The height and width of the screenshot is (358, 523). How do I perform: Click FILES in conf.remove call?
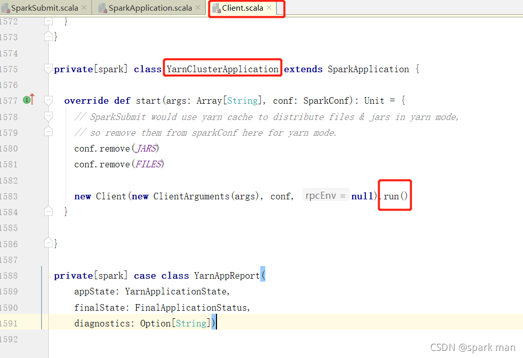[x=148, y=164]
